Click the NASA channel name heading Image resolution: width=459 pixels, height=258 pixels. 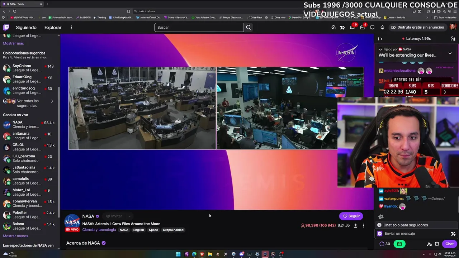coord(88,216)
